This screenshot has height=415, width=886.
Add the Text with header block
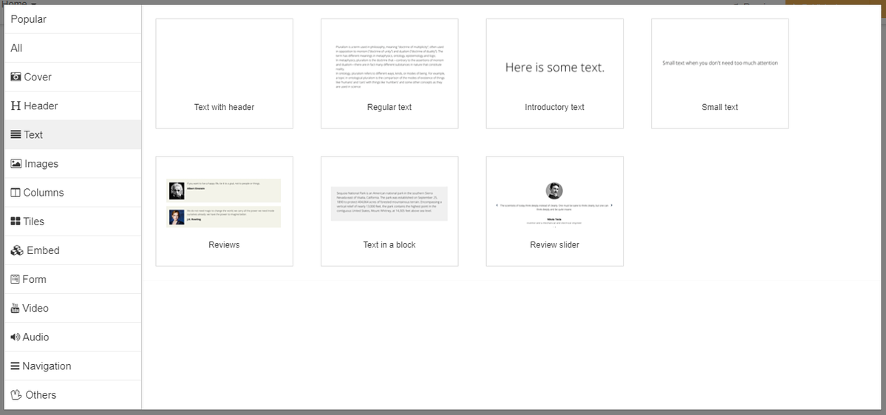225,73
